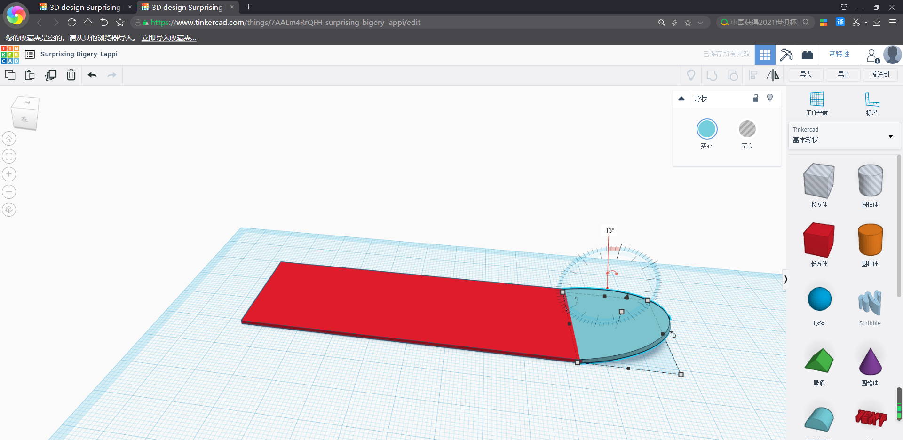Open the Blocks pickaxe mode
The image size is (903, 440).
[786, 55]
